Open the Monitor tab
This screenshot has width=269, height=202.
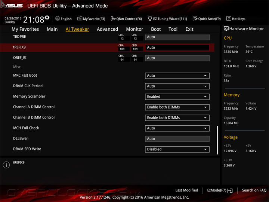pyautogui.click(x=134, y=29)
